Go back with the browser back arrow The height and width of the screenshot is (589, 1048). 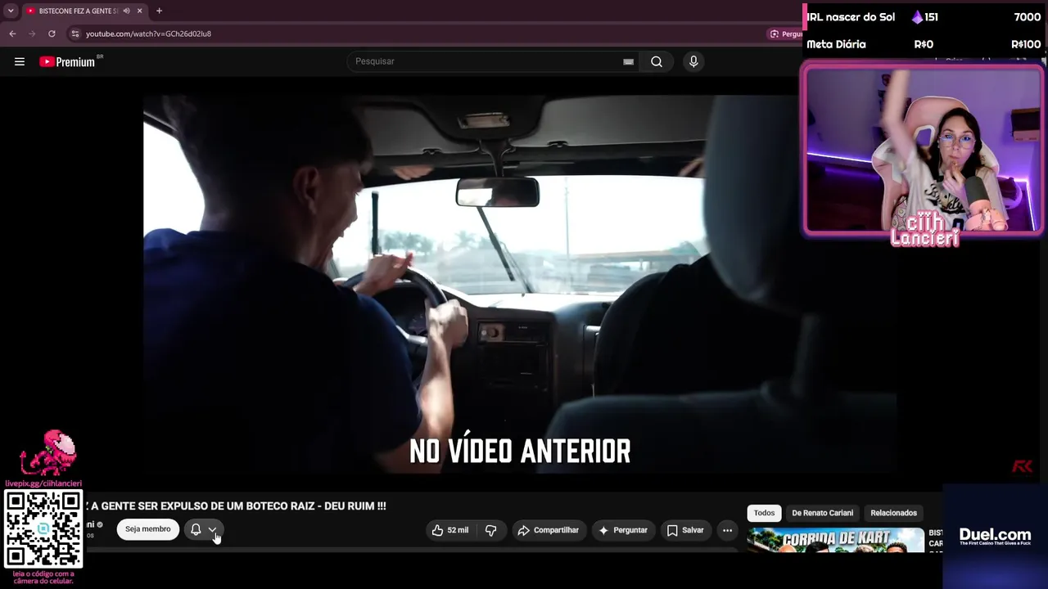(x=12, y=34)
